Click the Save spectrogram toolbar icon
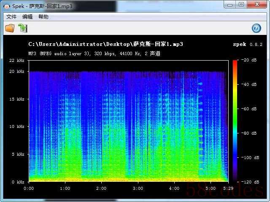270x202 pixels. tap(22, 28)
